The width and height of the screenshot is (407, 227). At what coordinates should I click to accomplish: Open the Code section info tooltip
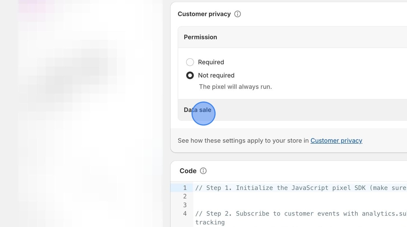point(203,171)
